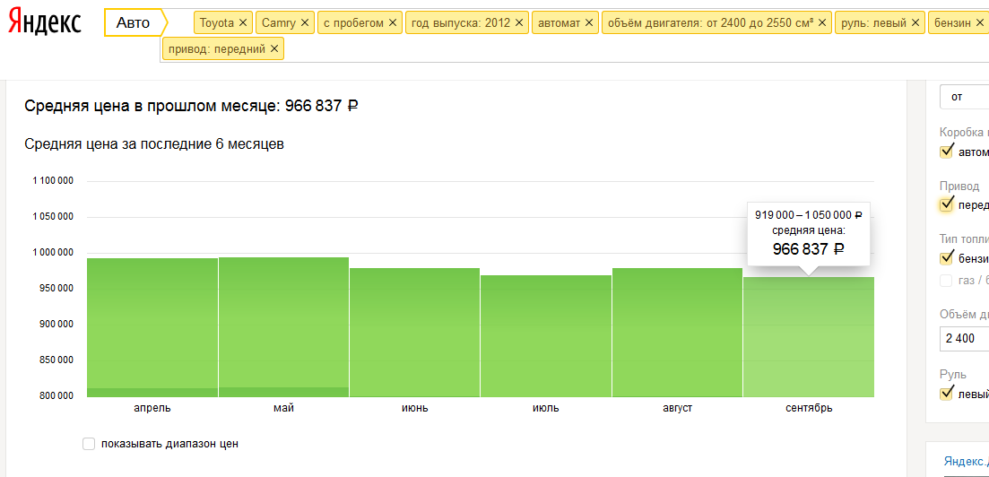Select the "Toyota" tag text
Screen dimensions: 989x477
pos(216,22)
